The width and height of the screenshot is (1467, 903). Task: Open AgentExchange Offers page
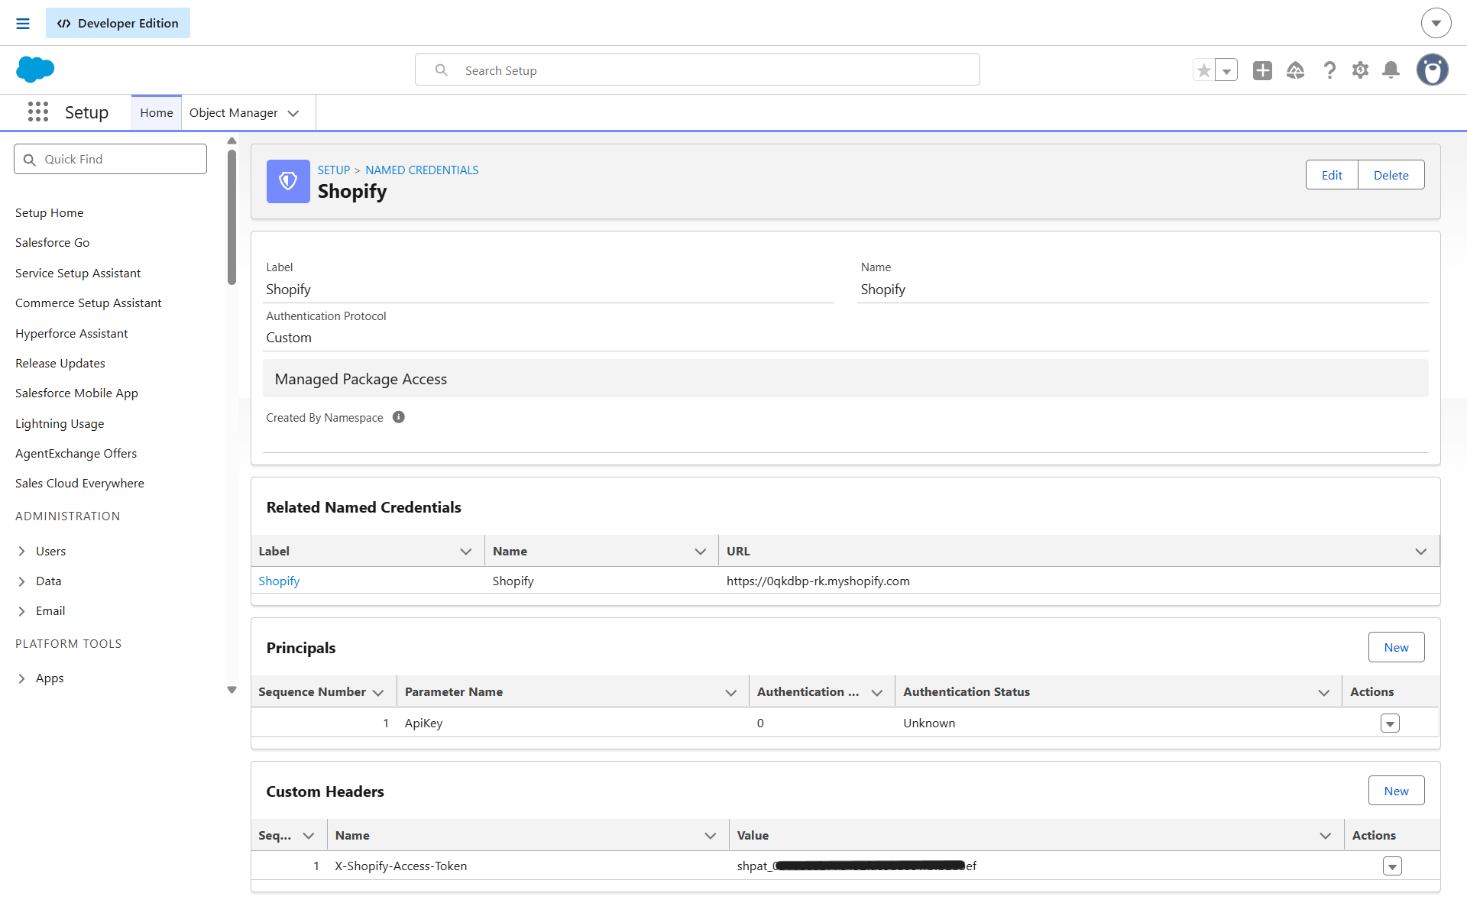coord(76,453)
